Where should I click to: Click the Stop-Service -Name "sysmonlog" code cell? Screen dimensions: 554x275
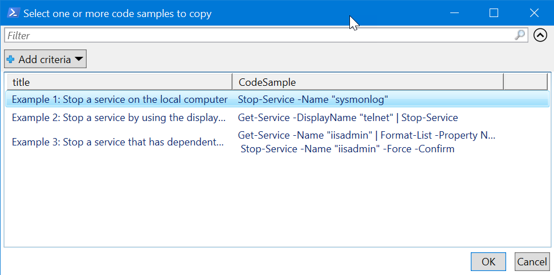pos(313,99)
